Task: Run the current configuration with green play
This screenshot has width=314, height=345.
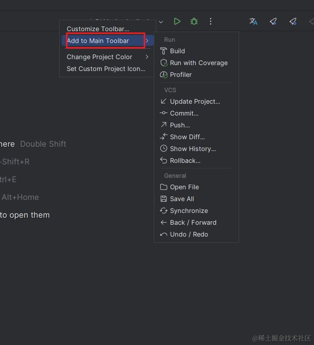Action: point(177,22)
